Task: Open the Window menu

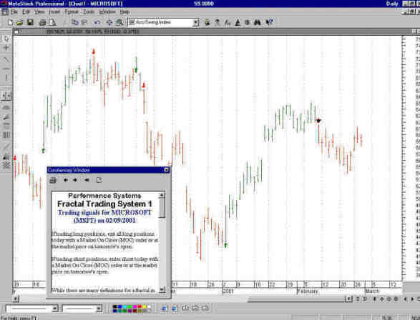Action: 107,11
